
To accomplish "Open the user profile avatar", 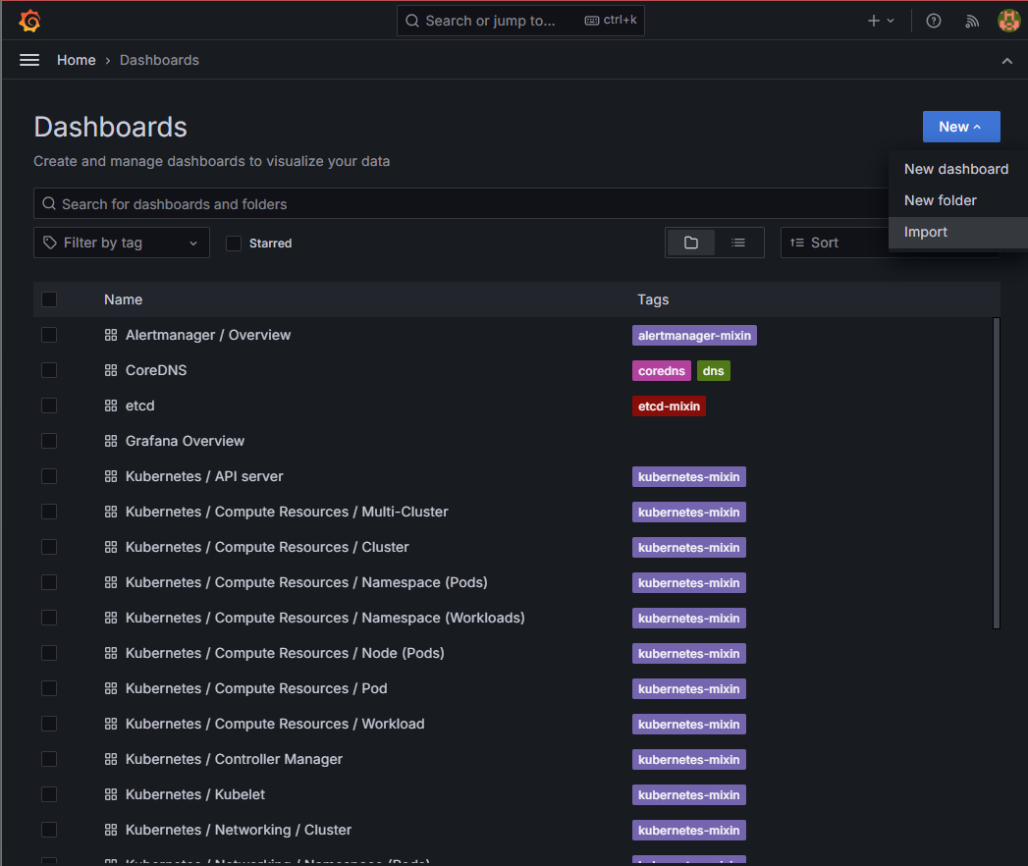I will click(1008, 21).
